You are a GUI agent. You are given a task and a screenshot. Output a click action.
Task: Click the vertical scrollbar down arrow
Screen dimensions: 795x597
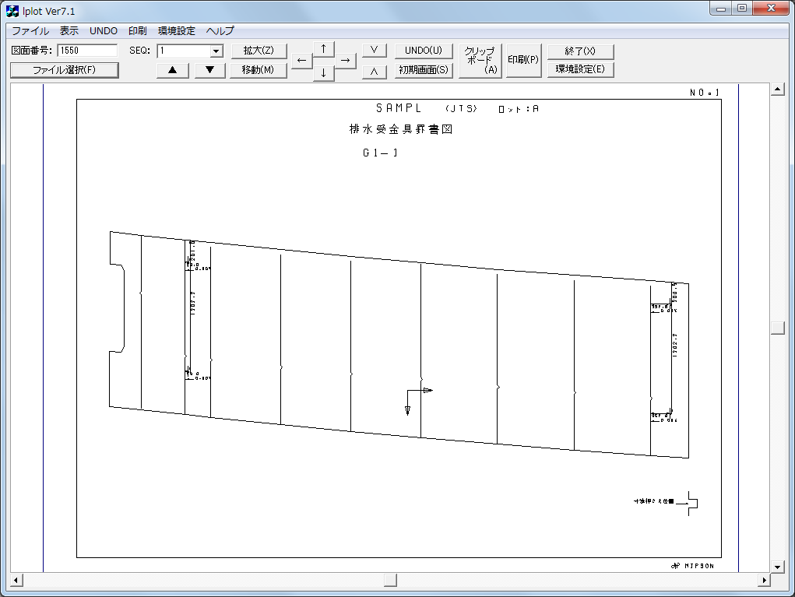[776, 566]
